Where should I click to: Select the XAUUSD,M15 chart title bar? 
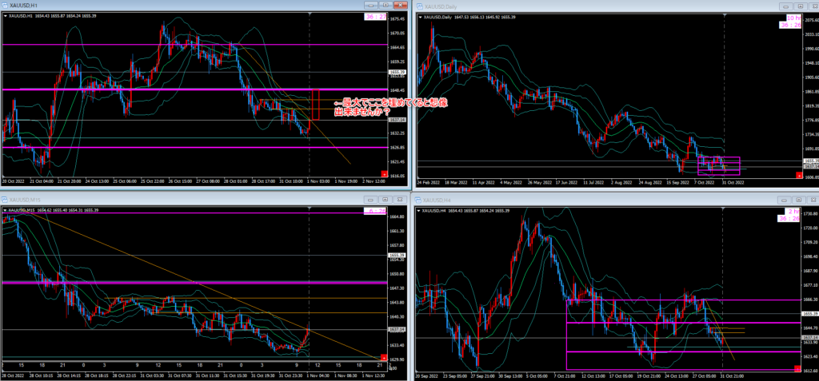pyautogui.click(x=200, y=198)
